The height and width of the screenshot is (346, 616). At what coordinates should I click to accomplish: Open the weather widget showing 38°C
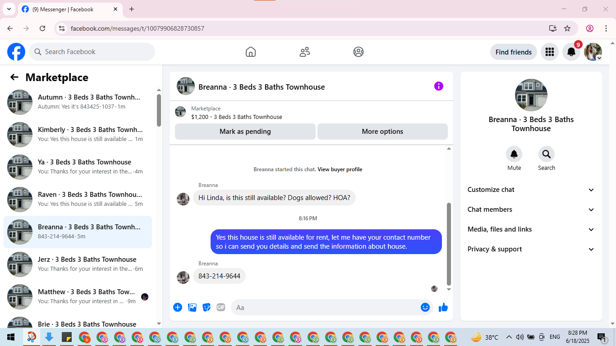click(x=485, y=337)
